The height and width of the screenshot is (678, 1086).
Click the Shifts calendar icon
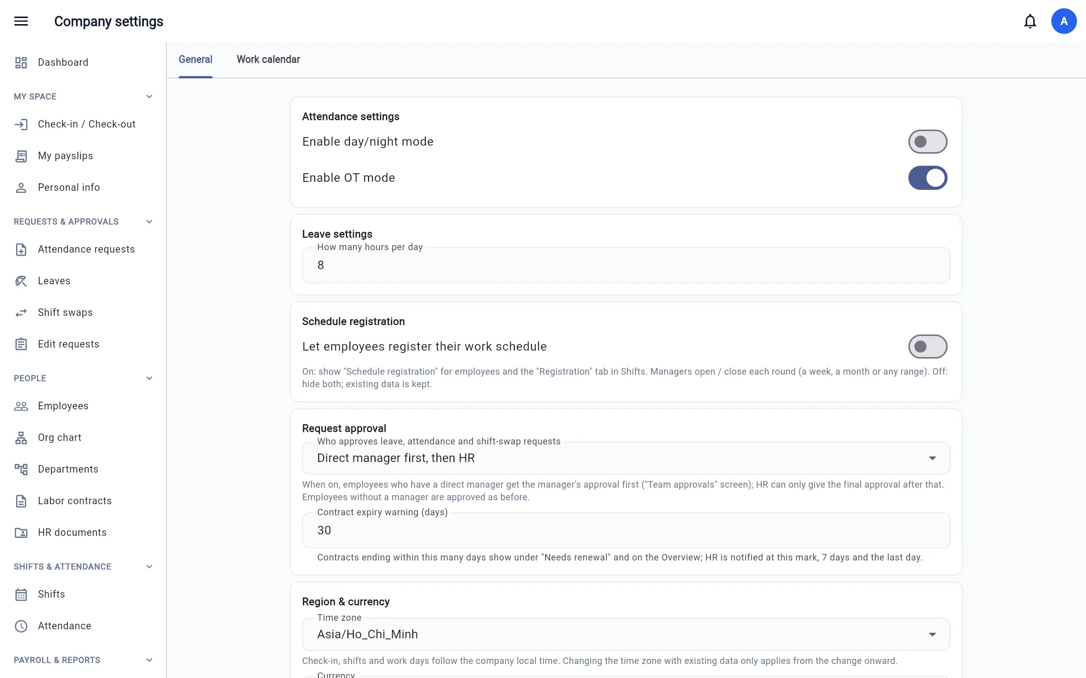click(x=21, y=594)
